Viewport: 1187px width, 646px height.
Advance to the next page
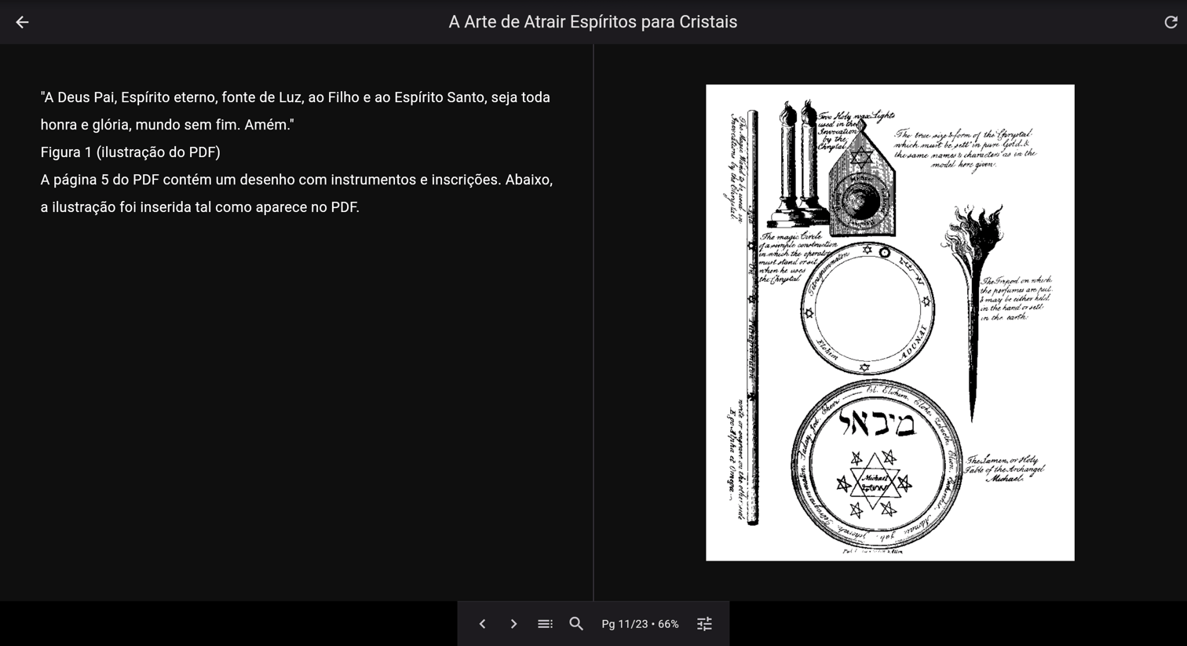[513, 624]
